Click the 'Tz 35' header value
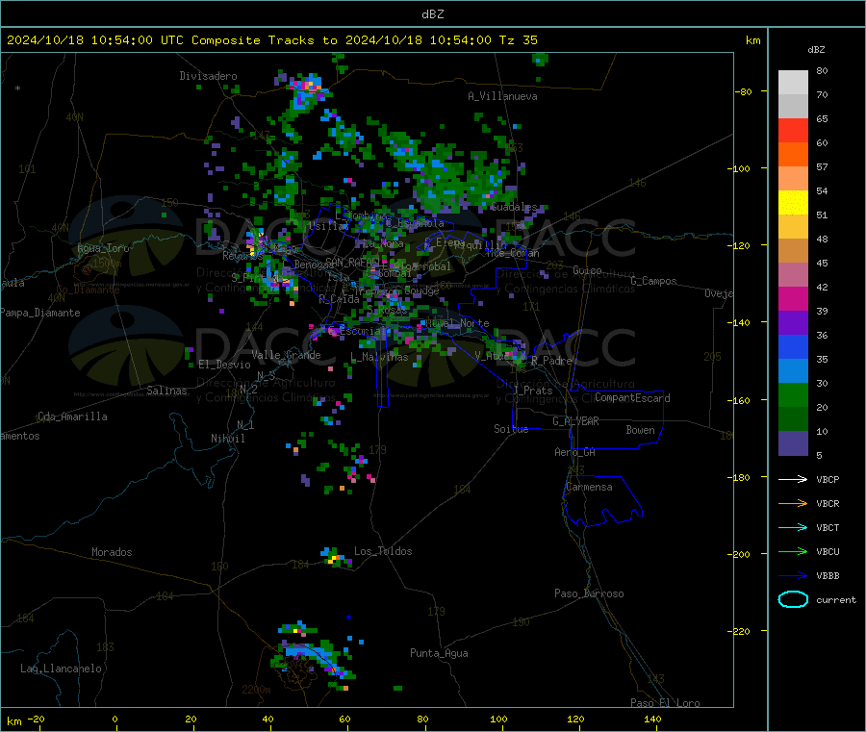 518,40
